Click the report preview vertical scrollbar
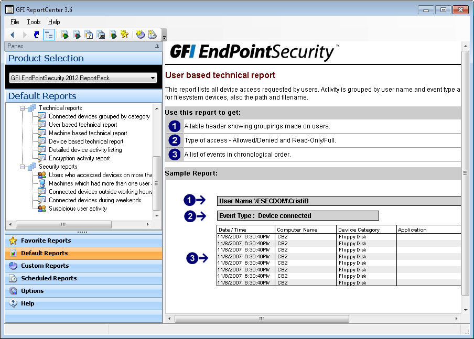The width and height of the screenshot is (474, 339). coord(465,173)
